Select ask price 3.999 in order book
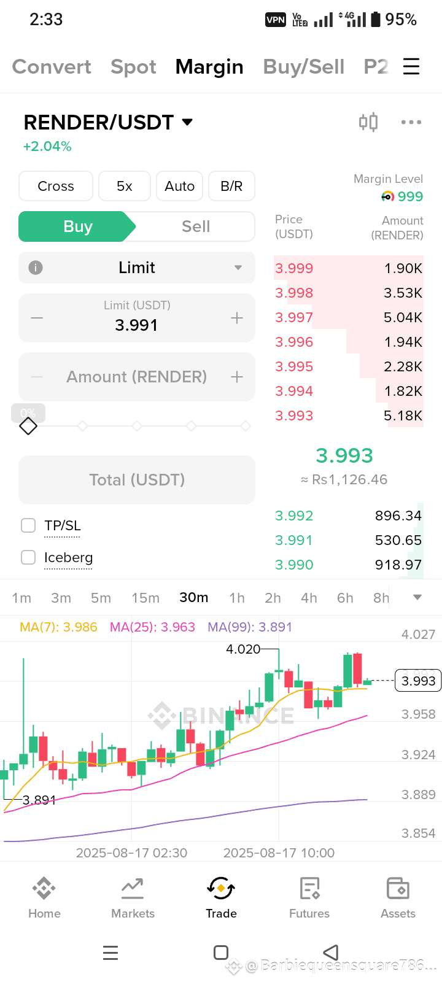This screenshot has height=982, width=442. click(294, 268)
